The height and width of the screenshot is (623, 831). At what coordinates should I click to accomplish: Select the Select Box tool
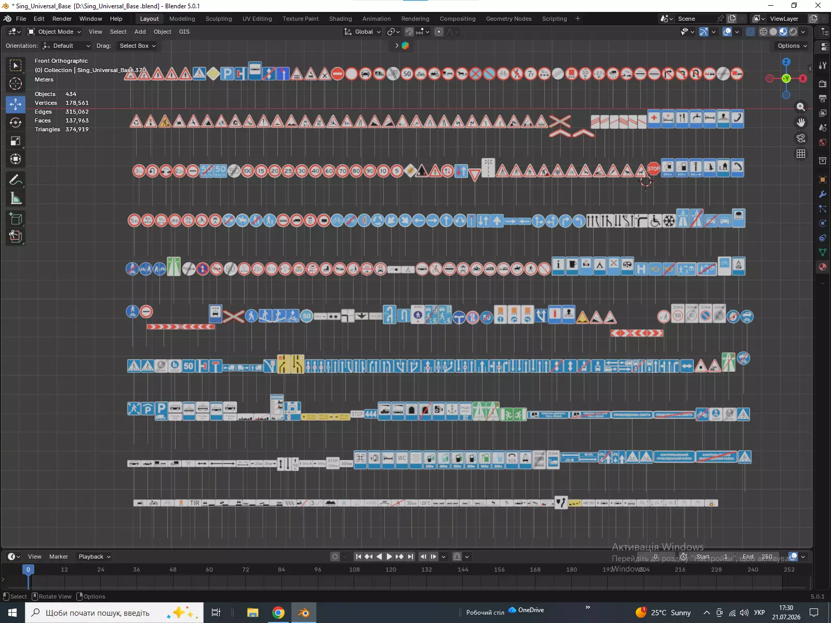click(16, 65)
